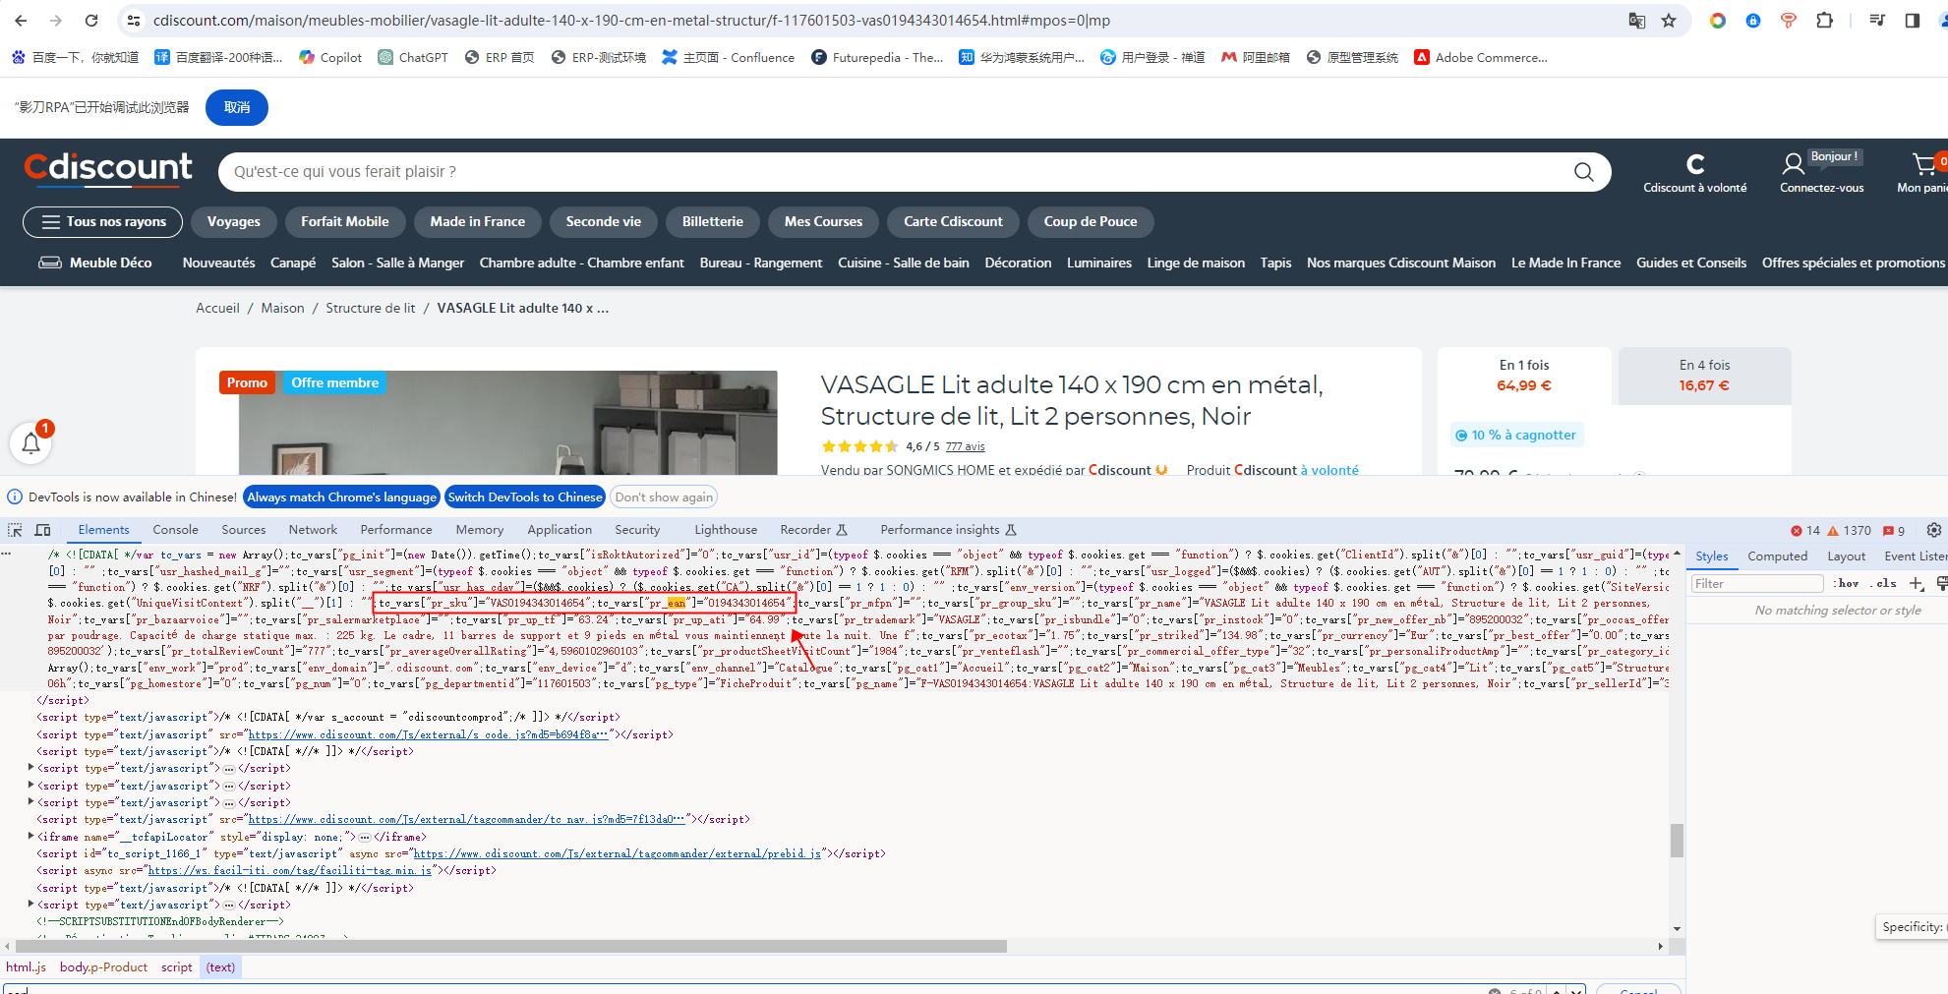Switch to the Console tab
The image size is (1948, 994).
[175, 530]
